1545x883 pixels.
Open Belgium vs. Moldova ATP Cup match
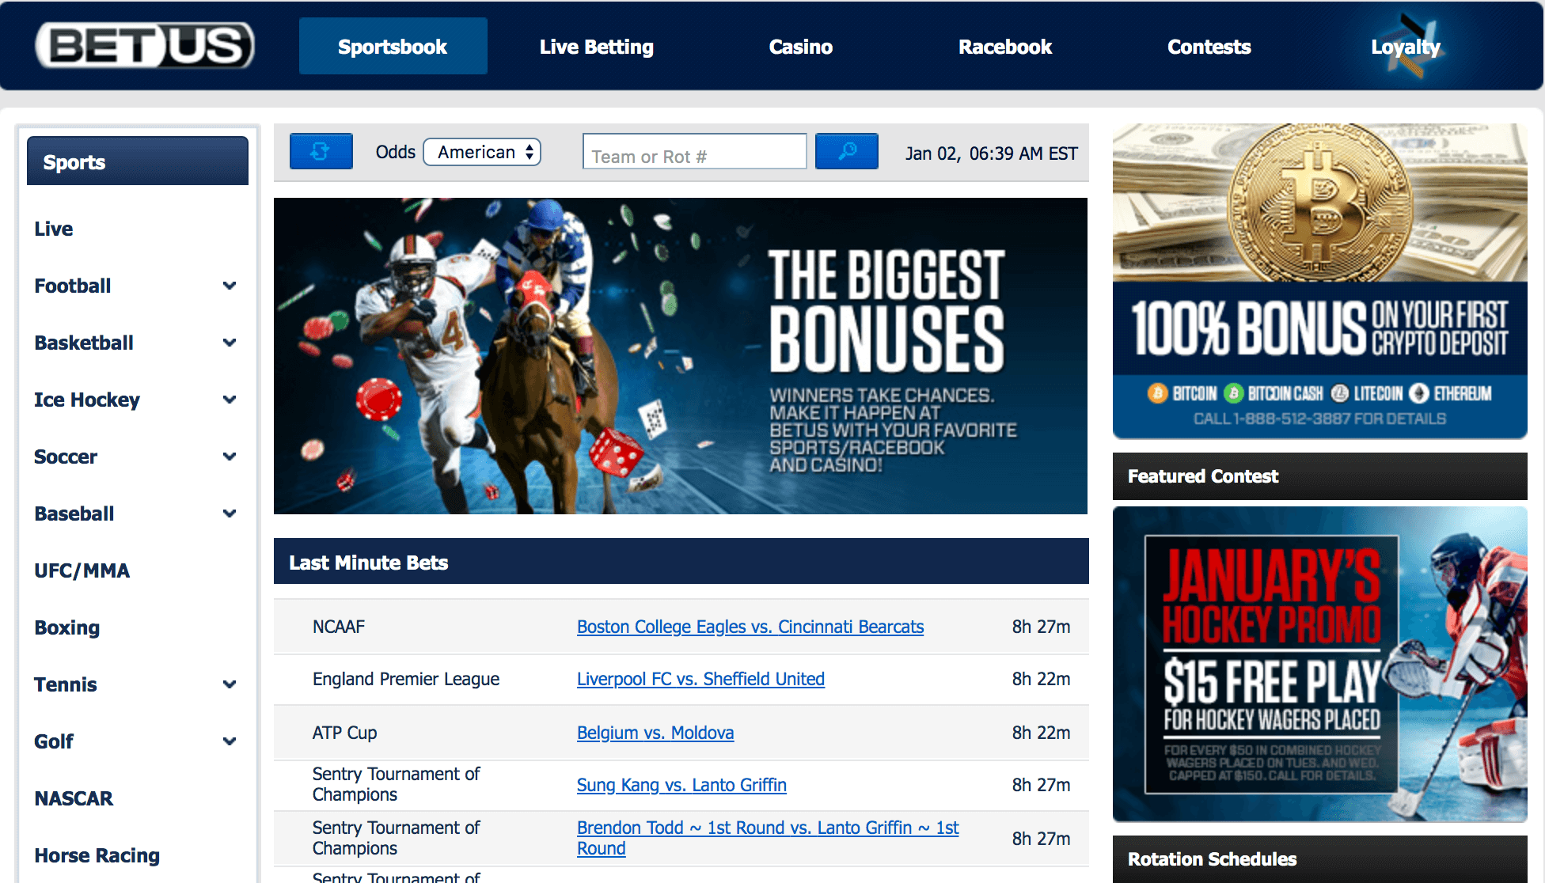(x=655, y=733)
